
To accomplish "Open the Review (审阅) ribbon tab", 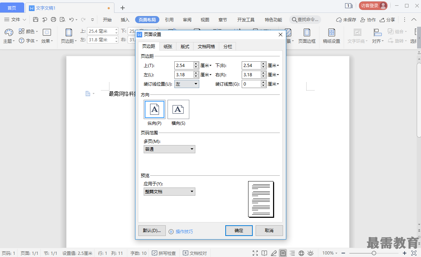I will (187, 20).
